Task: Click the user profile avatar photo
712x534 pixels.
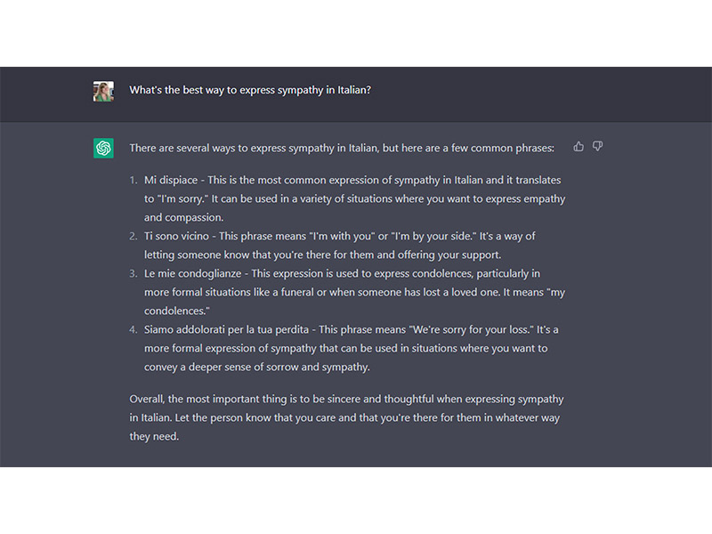Action: pos(103,92)
